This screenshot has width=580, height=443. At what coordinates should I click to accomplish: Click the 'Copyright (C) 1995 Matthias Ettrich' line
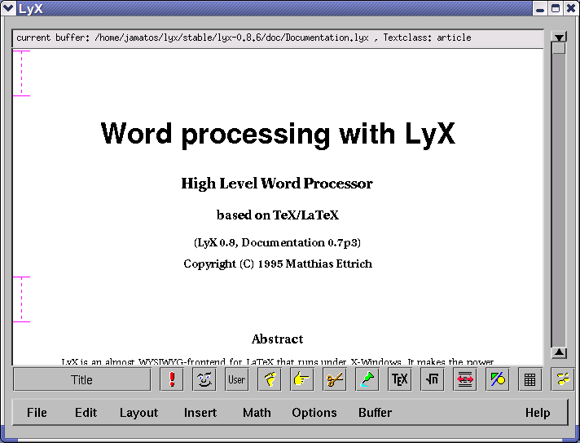(278, 264)
